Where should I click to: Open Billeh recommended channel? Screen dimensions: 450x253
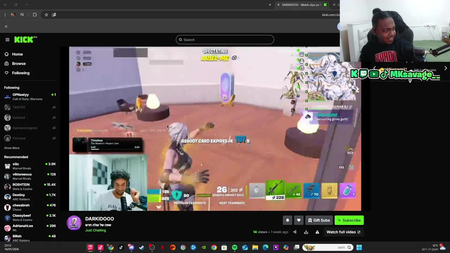(30, 238)
